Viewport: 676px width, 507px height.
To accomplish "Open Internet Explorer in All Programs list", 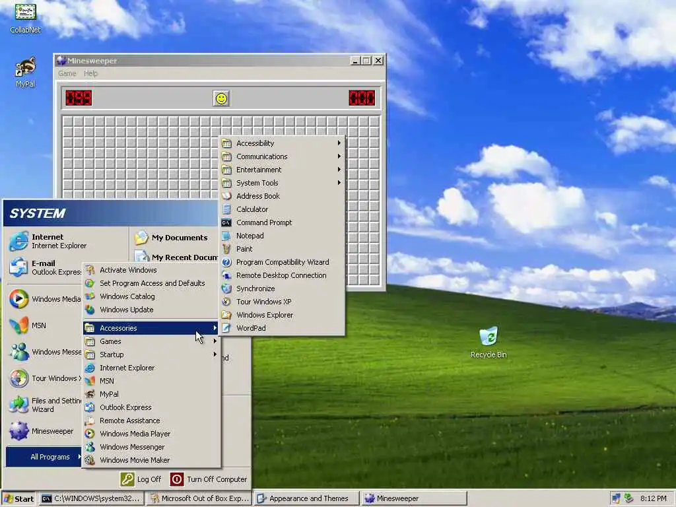I will [x=151, y=368].
